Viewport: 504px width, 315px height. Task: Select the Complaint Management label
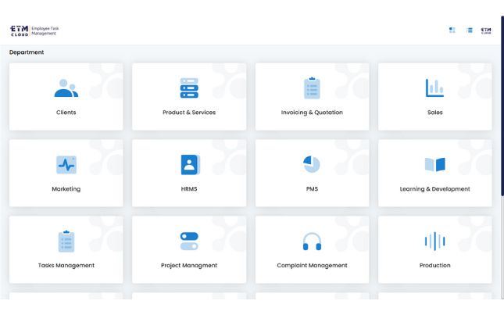(312, 266)
